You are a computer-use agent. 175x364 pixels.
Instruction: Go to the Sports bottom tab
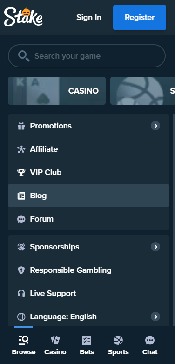118,345
